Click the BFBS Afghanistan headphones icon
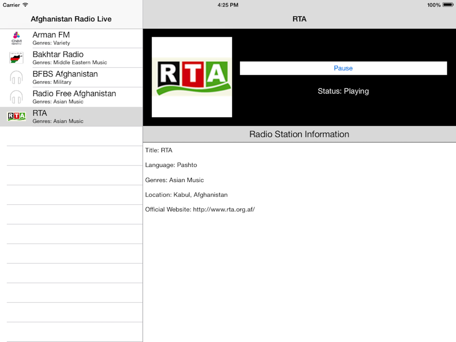Screen dimensions: 456x342 (x=16, y=78)
